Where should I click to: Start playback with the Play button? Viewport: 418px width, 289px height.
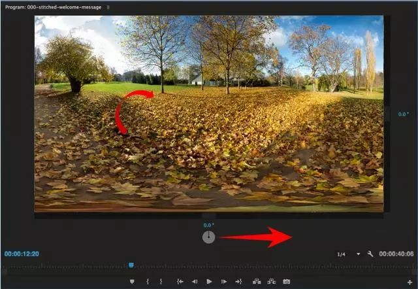209,282
